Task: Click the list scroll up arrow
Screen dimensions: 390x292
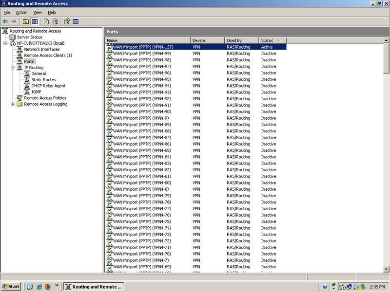Action: click(386, 40)
